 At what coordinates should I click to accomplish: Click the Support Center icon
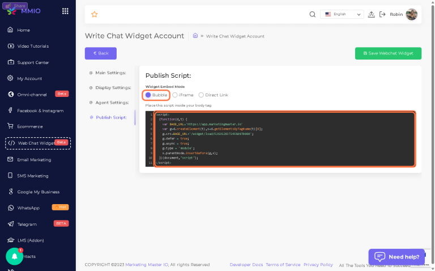coord(11,62)
